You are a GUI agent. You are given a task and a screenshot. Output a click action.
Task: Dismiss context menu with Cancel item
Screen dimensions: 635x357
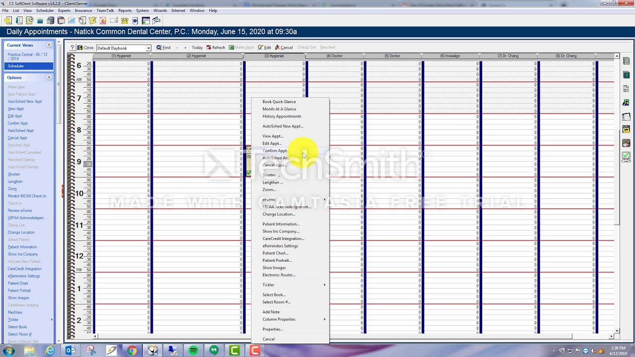tap(268, 339)
